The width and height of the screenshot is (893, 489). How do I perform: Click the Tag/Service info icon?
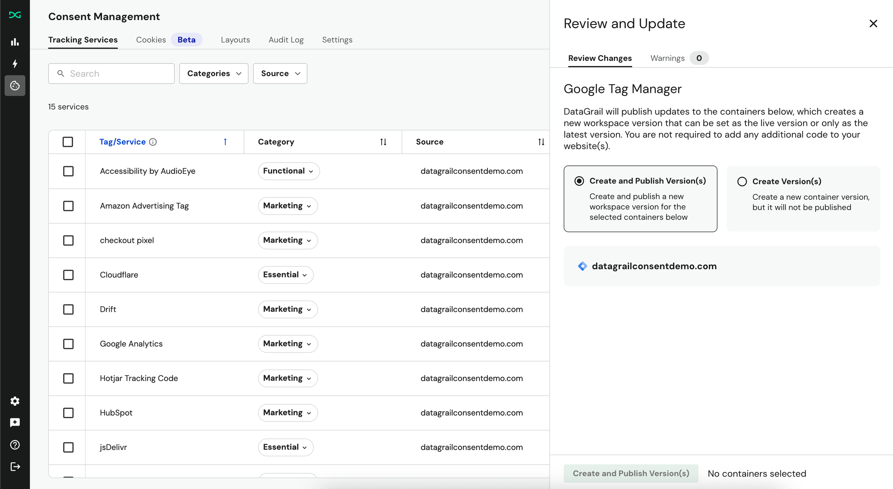(153, 142)
